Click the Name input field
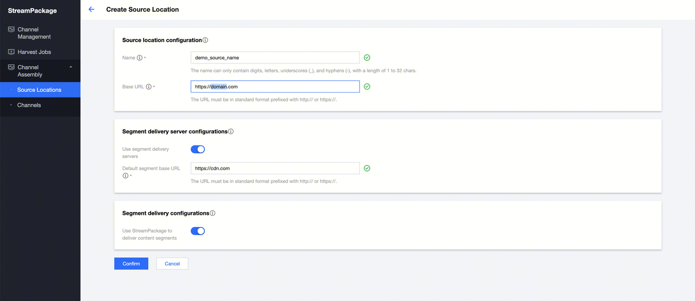The image size is (695, 301). 275,58
